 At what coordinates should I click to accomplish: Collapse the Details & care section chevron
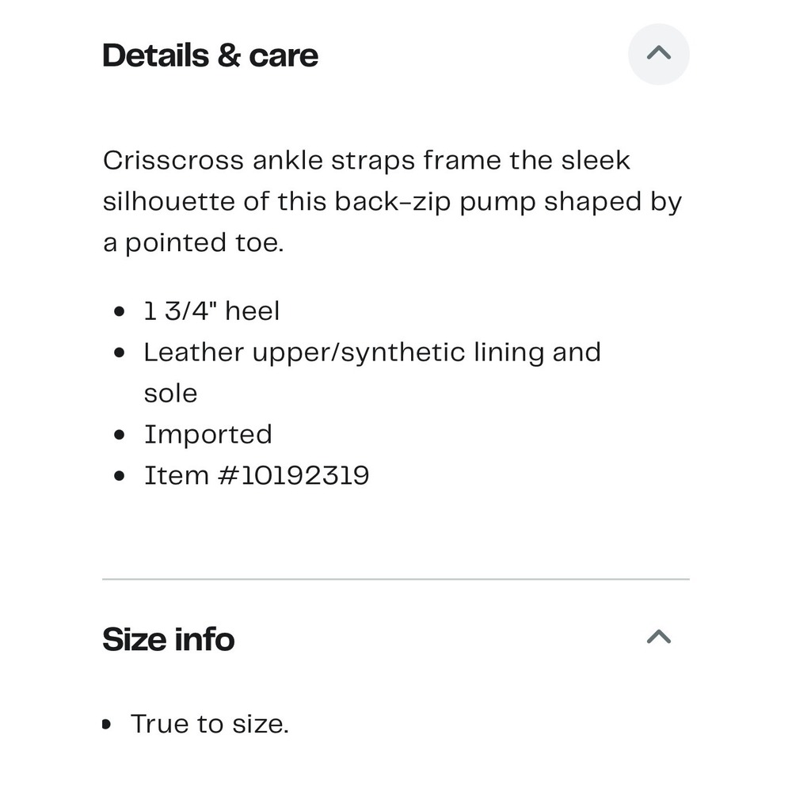[659, 54]
